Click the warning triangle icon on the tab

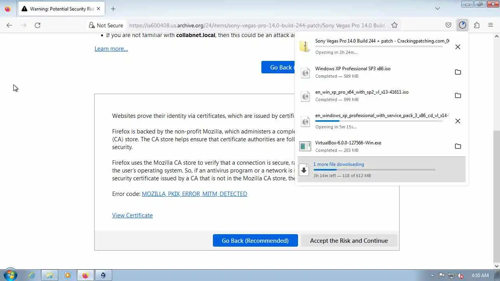25,9
